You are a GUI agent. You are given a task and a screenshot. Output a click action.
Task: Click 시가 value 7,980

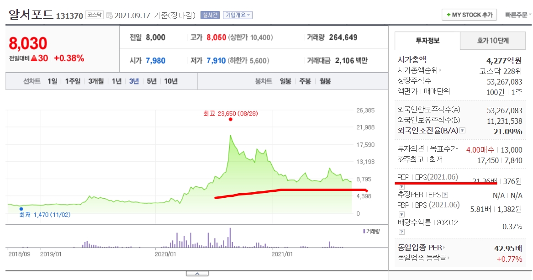click(x=156, y=60)
